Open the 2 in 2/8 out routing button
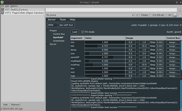182x111 pixels. tap(158, 15)
